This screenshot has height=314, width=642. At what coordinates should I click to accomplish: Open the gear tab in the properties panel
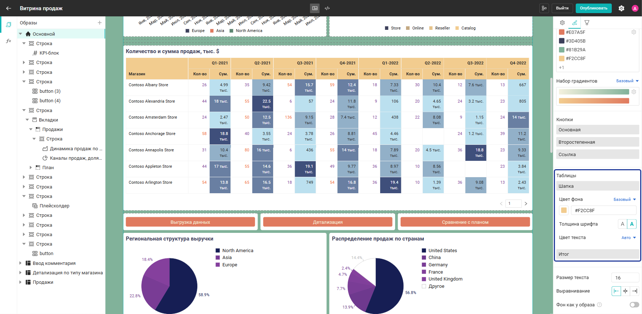(562, 23)
